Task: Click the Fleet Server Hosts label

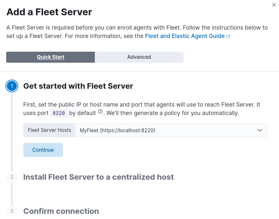Action: click(49, 130)
